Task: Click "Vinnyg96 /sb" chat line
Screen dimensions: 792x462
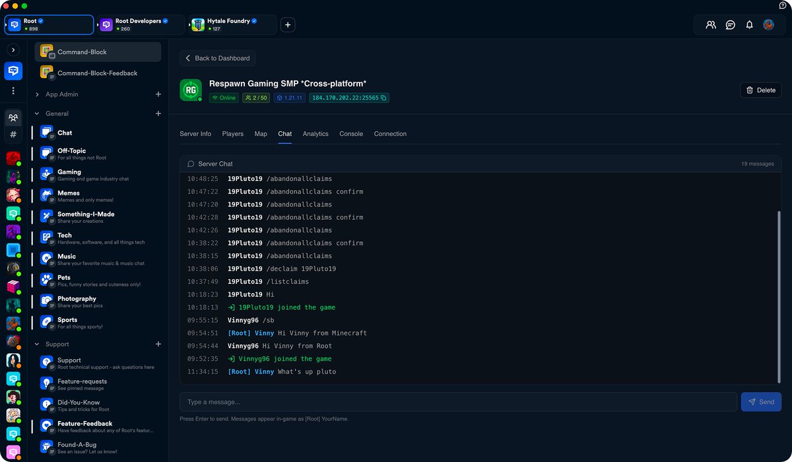Action: [251, 320]
